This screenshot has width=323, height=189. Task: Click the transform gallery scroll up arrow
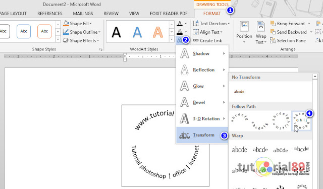(315, 77)
